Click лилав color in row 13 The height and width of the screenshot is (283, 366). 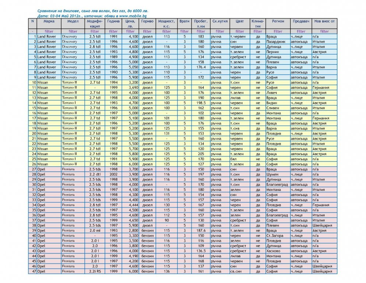(235, 98)
